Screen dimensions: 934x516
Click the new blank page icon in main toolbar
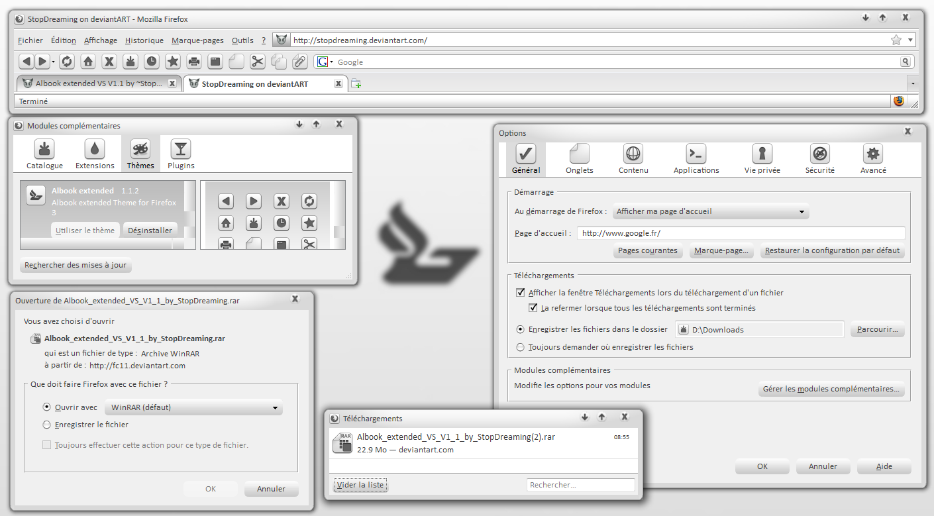tap(236, 62)
